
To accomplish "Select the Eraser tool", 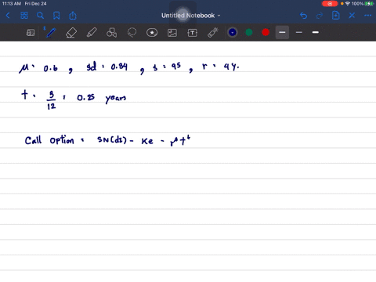I will [x=71, y=33].
